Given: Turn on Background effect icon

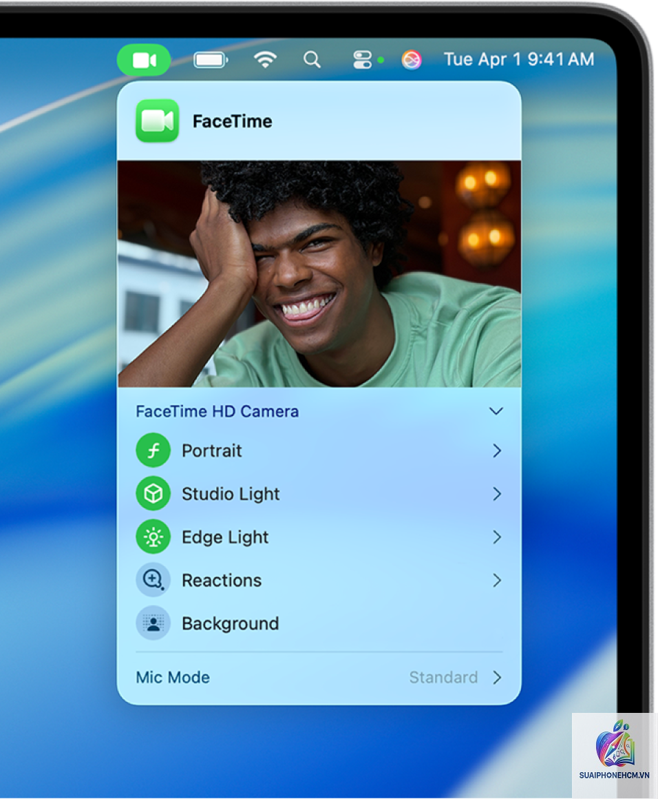Looking at the screenshot, I should click(x=153, y=623).
